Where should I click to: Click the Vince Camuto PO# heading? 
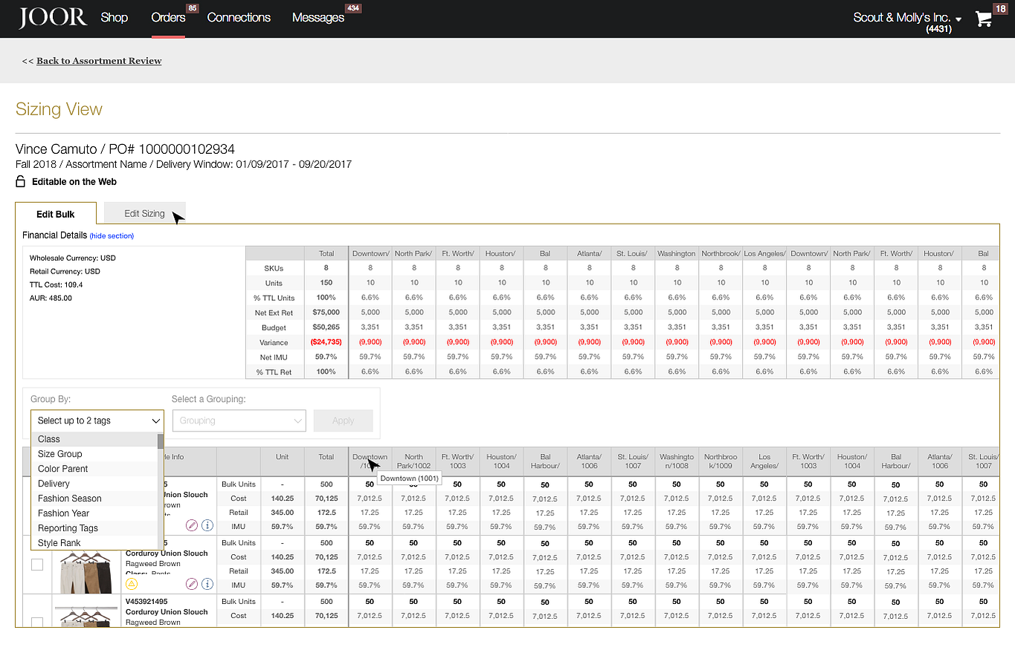[x=126, y=149]
